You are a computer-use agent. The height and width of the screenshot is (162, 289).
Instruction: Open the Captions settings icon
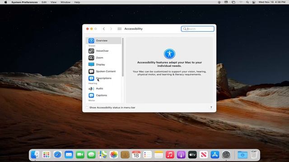point(91,95)
